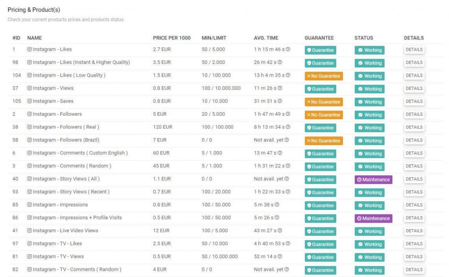Click help icon beside Followers (Brazil) Not avail. yet
The image size is (449, 277).
tap(286, 140)
